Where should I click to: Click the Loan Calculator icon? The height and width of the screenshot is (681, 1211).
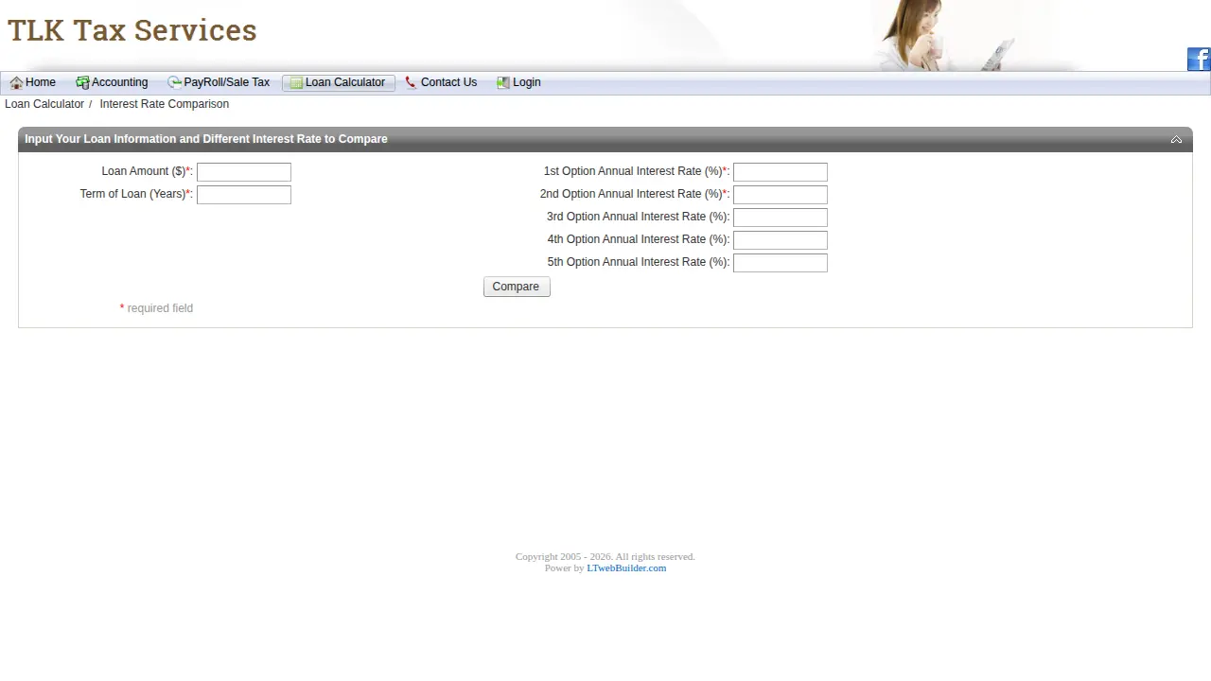(296, 83)
